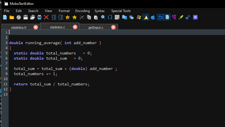Select Linux penguin line-ending format icon
This screenshot has height=127, width=225.
146,17
